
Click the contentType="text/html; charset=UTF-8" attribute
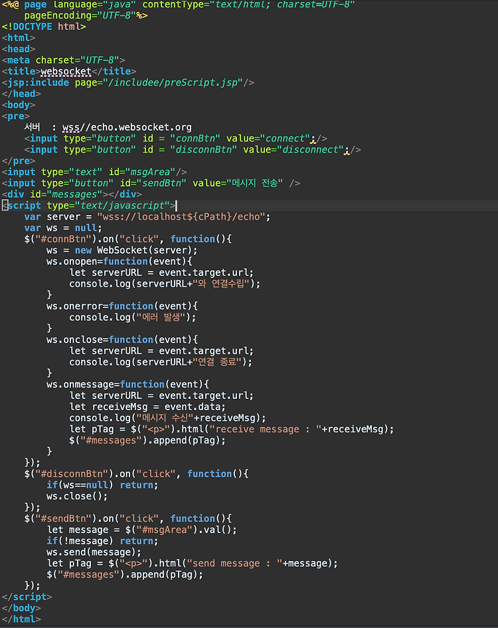tap(248, 5)
